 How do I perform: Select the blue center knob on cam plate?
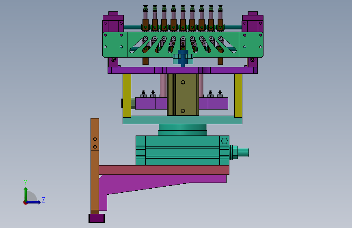(183, 57)
